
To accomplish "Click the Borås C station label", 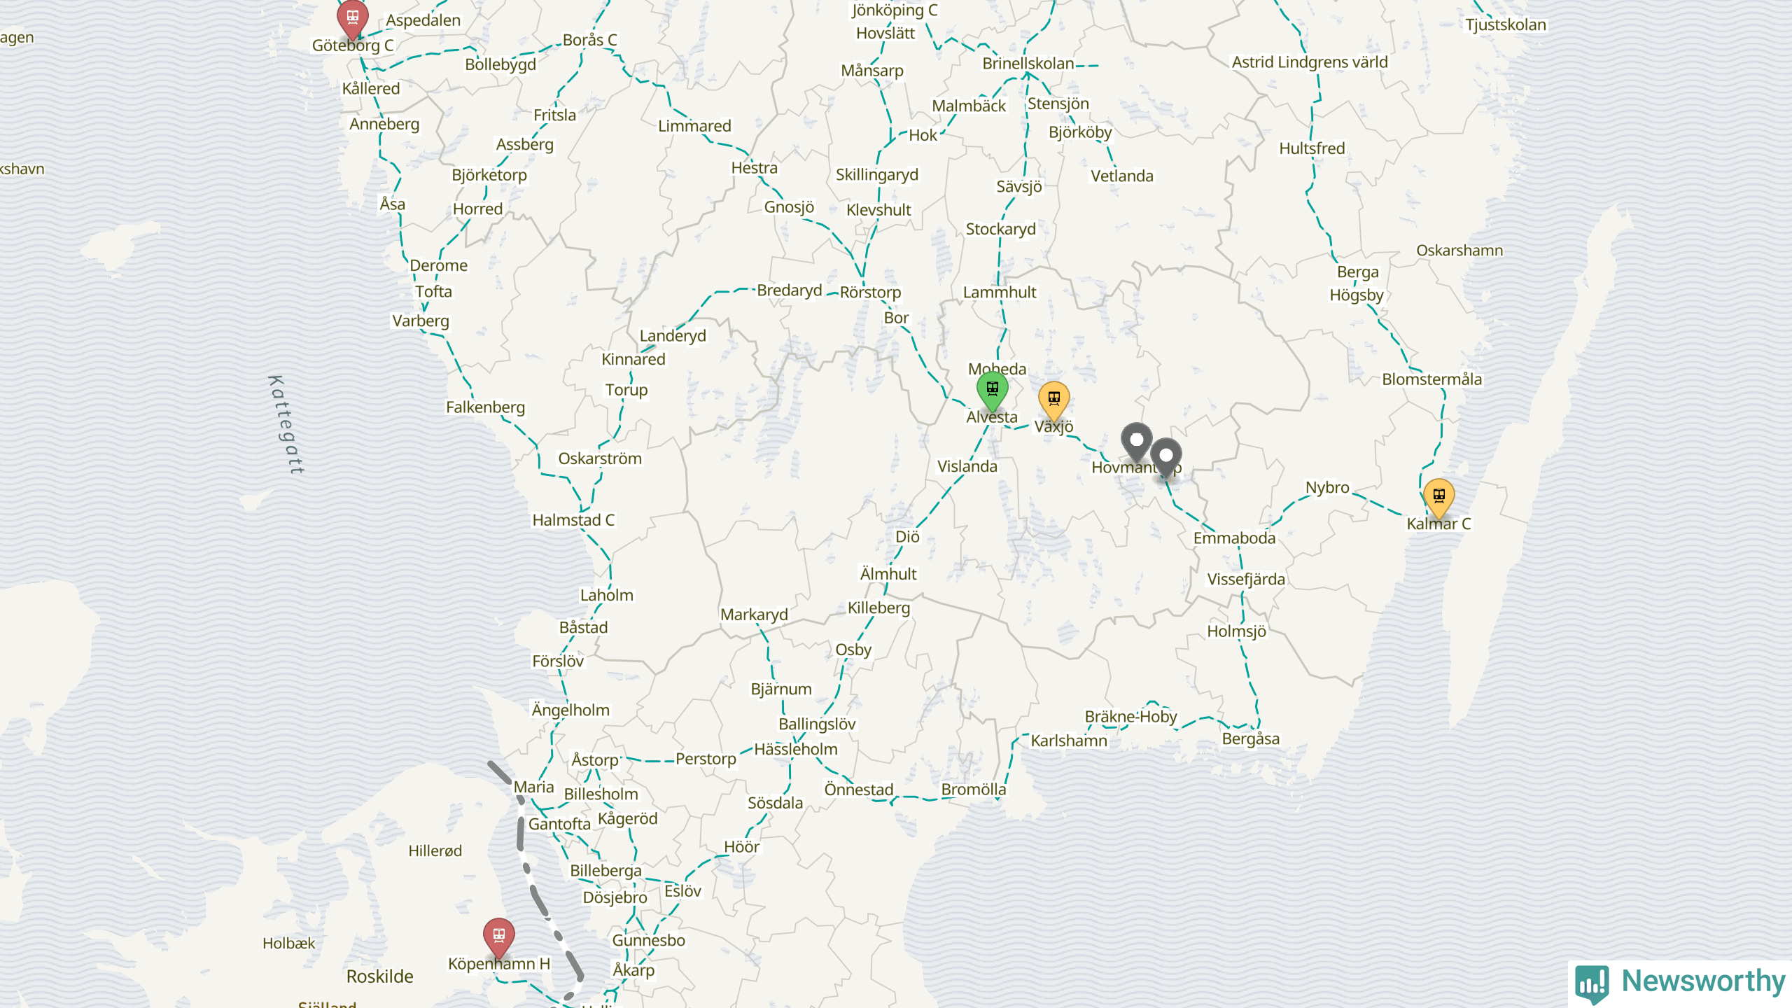I will [590, 41].
